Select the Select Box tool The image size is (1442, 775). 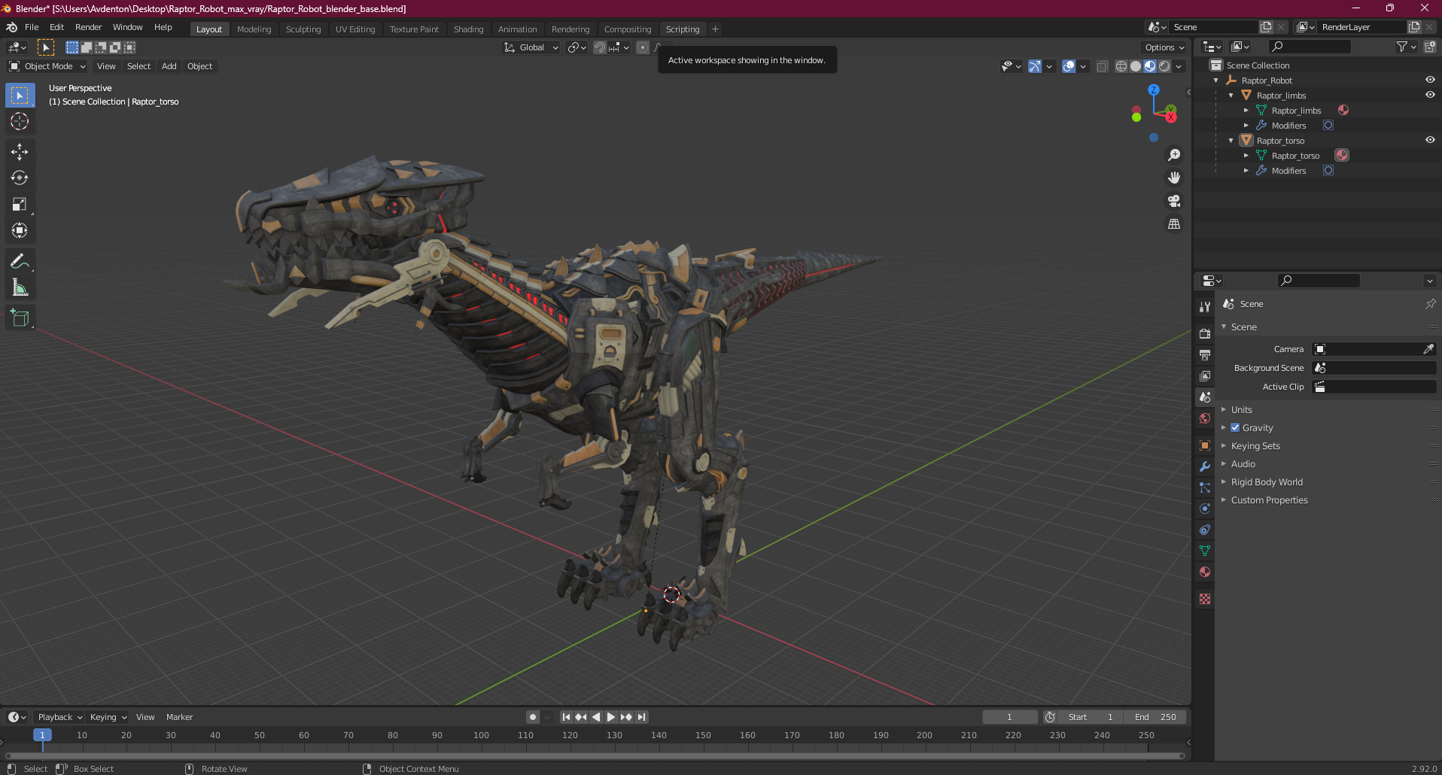(x=20, y=96)
